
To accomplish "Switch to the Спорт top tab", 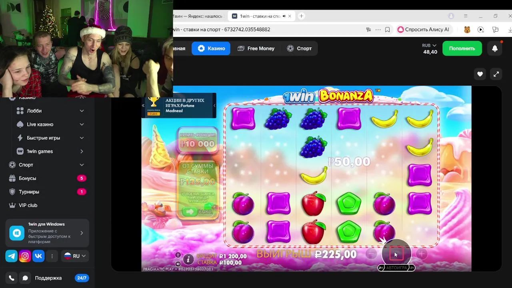I will point(299,48).
